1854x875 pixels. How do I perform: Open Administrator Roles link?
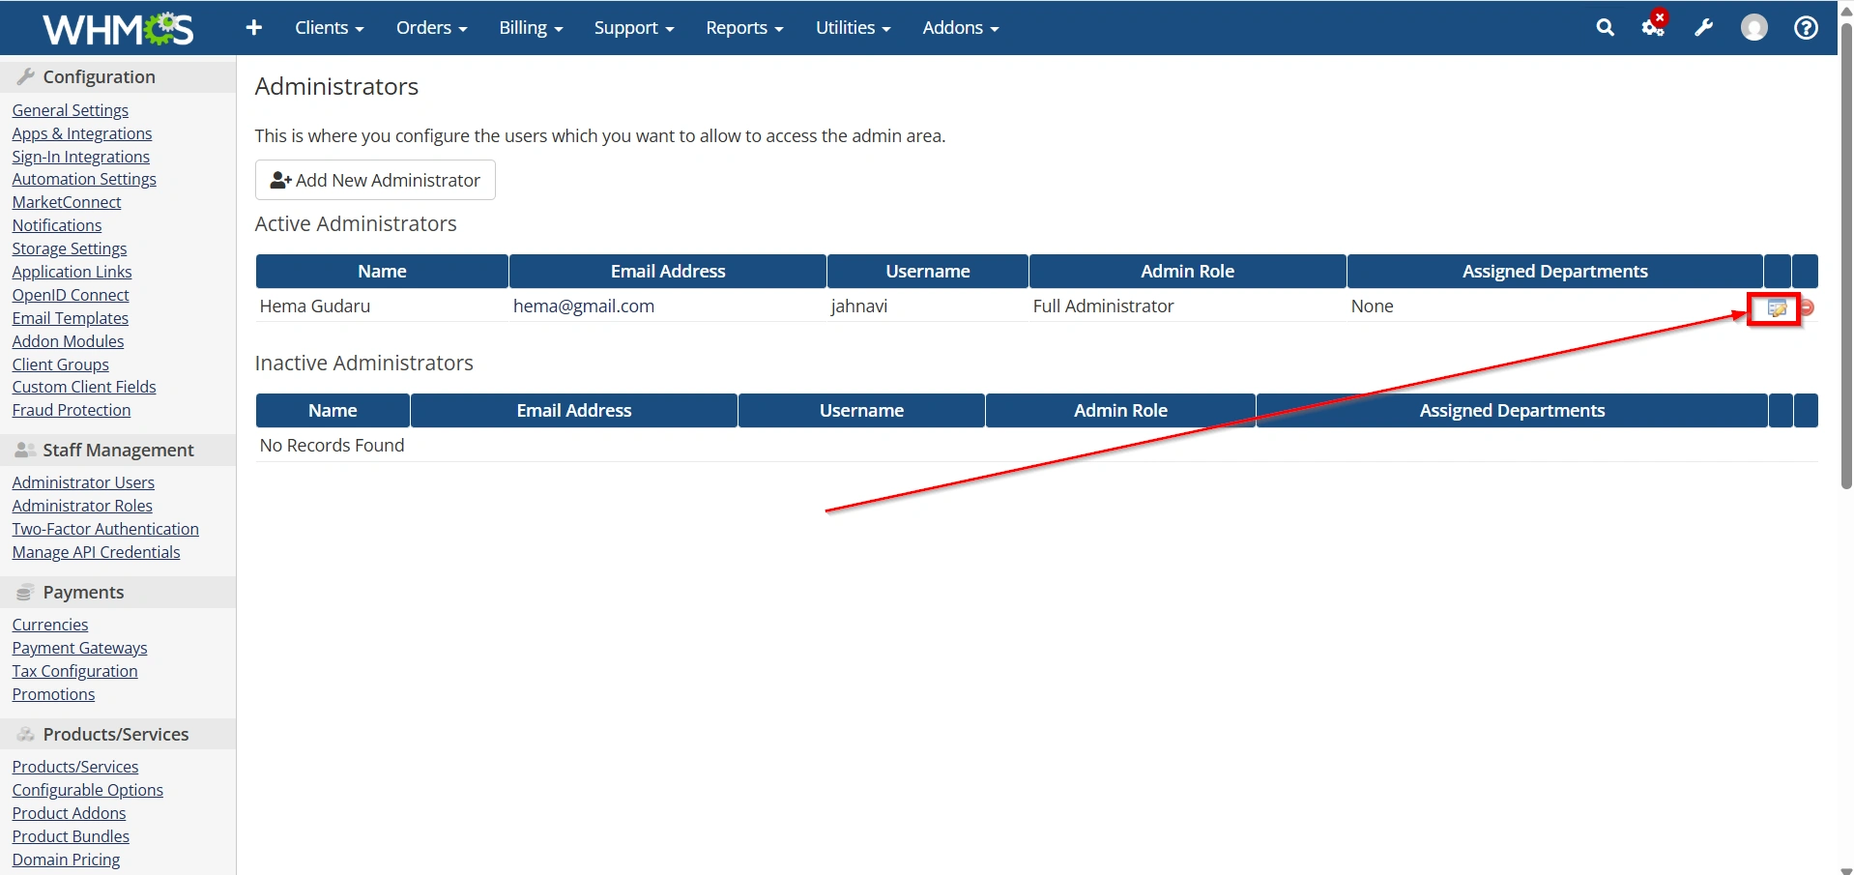[x=82, y=506]
